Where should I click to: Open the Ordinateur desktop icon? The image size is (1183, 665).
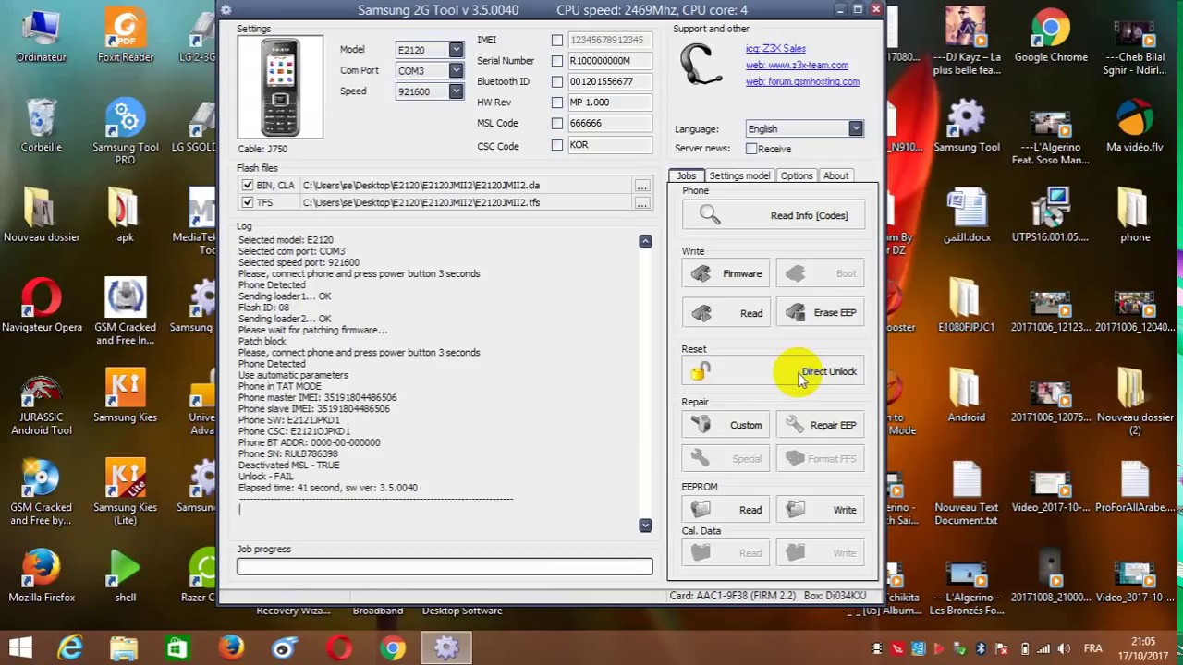tap(41, 37)
